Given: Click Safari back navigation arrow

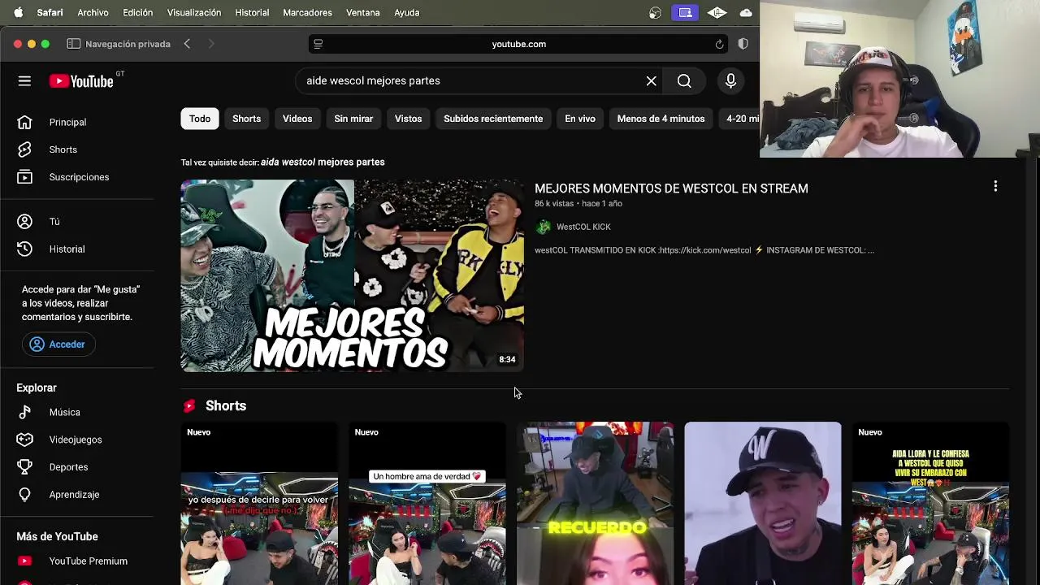Looking at the screenshot, I should [x=187, y=44].
